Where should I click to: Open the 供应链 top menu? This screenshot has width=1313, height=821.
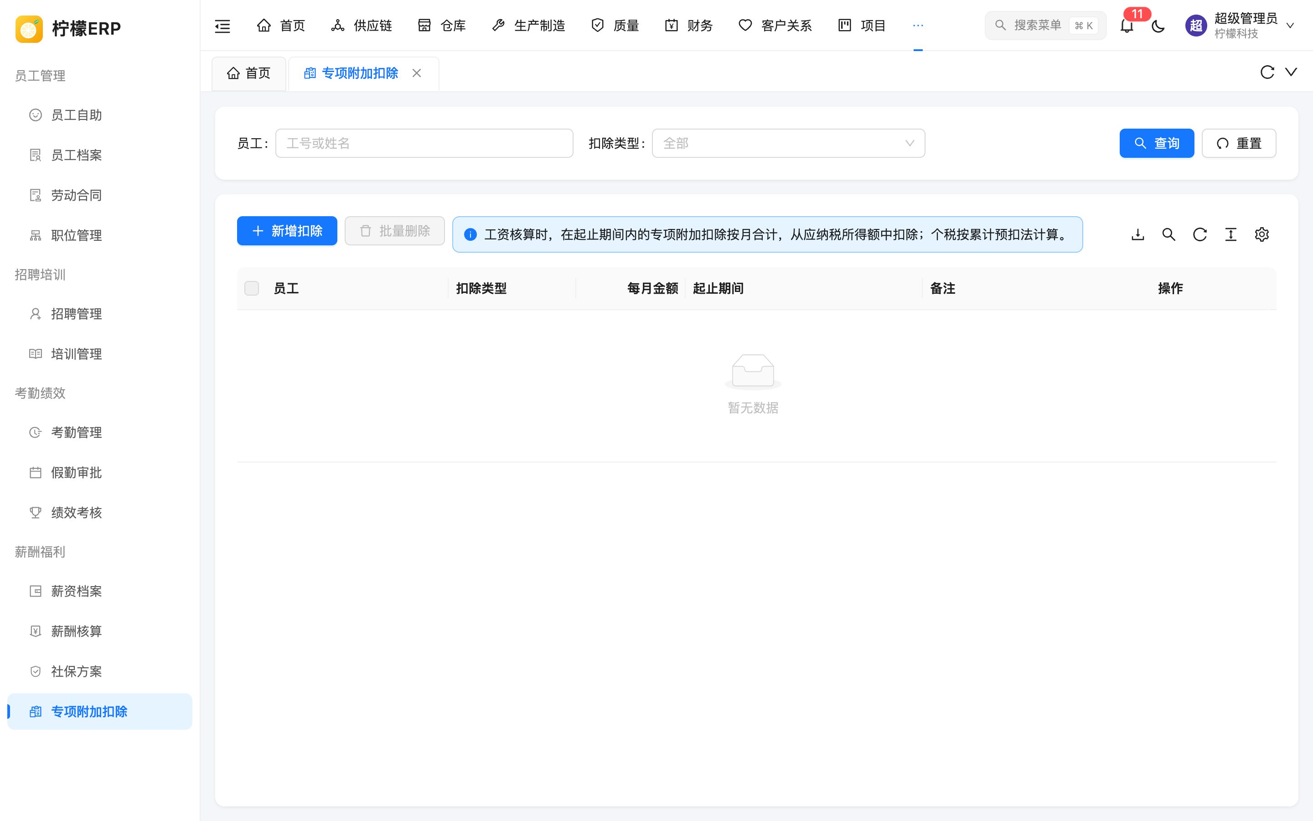[x=362, y=26]
